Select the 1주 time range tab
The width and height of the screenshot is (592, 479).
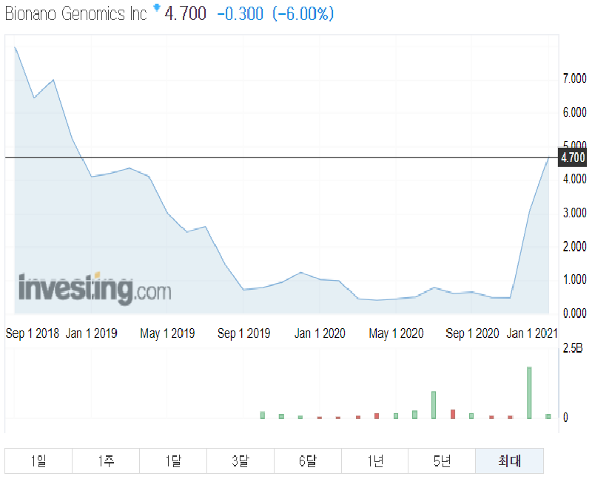[106, 461]
